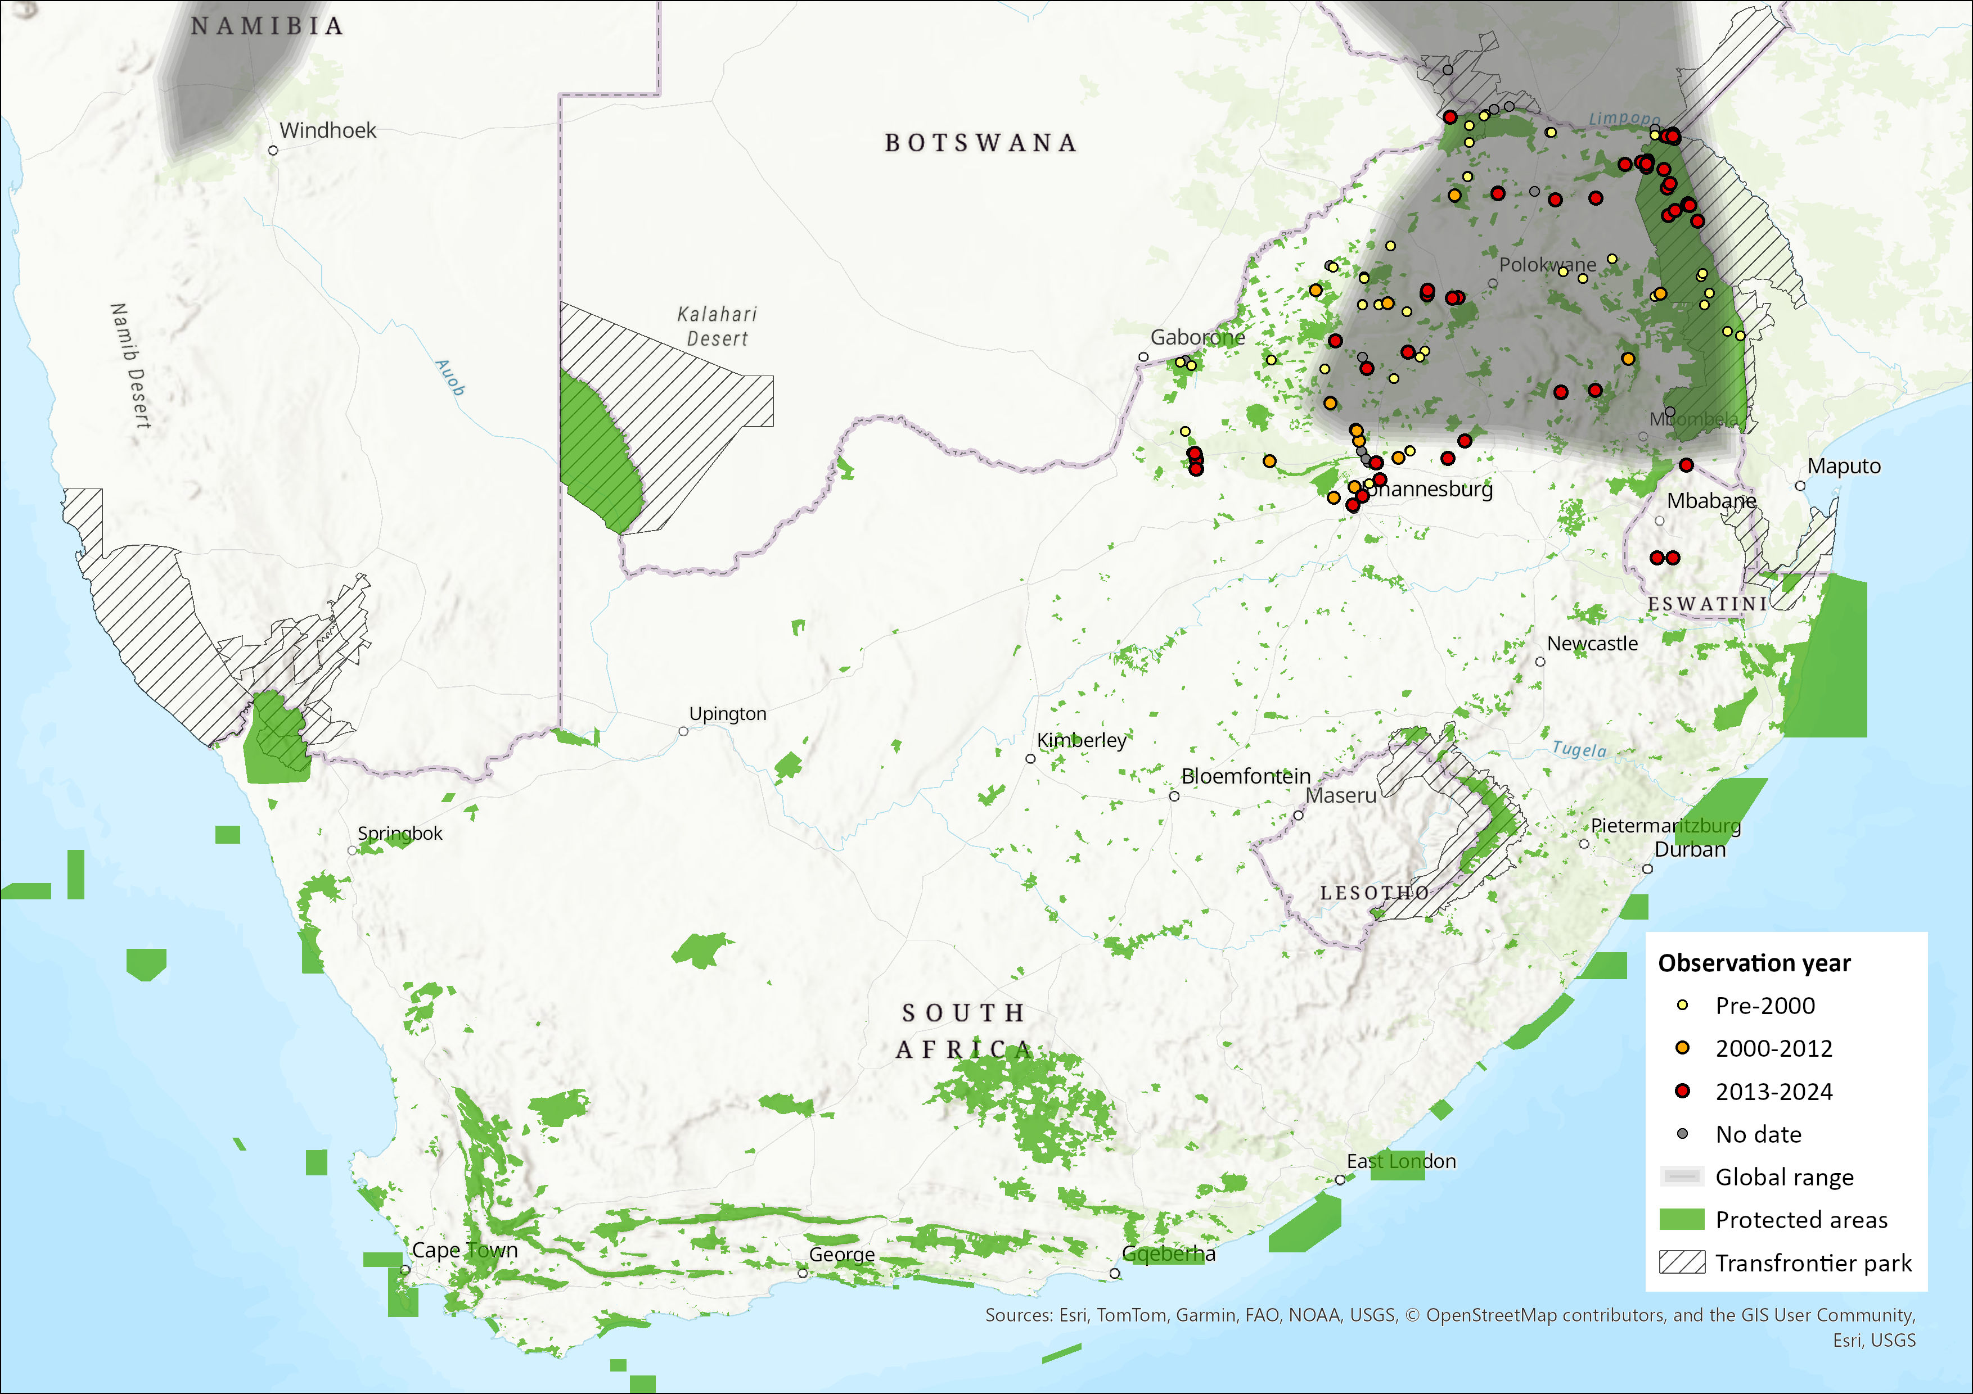Screen dimensions: 1973x1394
Task: Click the Upington city marker circle
Action: (x=683, y=732)
